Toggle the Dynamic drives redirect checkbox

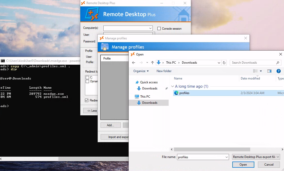click(x=87, y=82)
